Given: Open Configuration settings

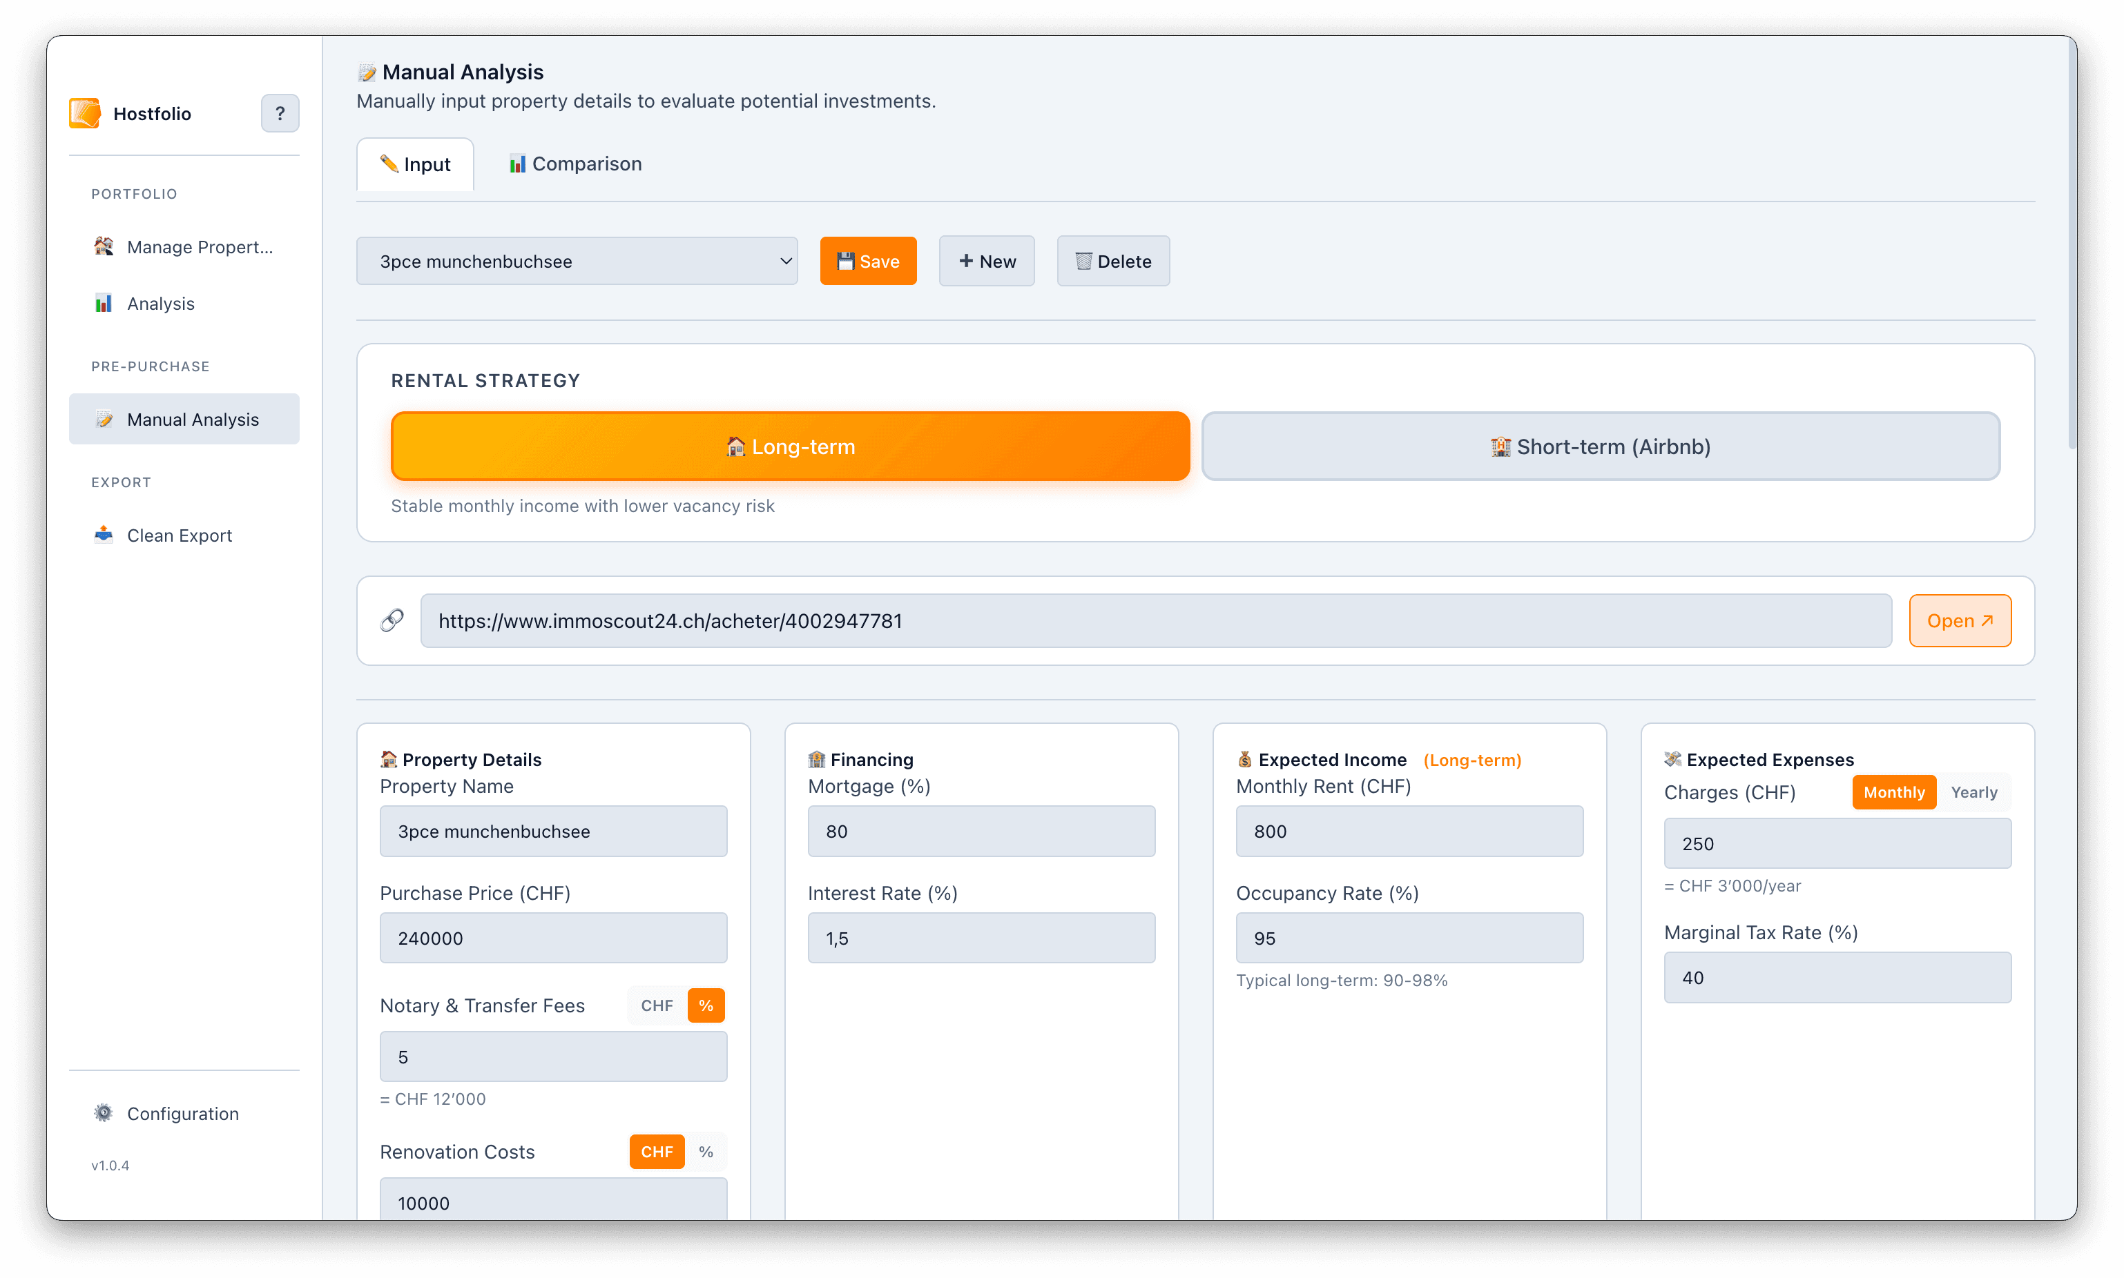Looking at the screenshot, I should pos(182,1114).
